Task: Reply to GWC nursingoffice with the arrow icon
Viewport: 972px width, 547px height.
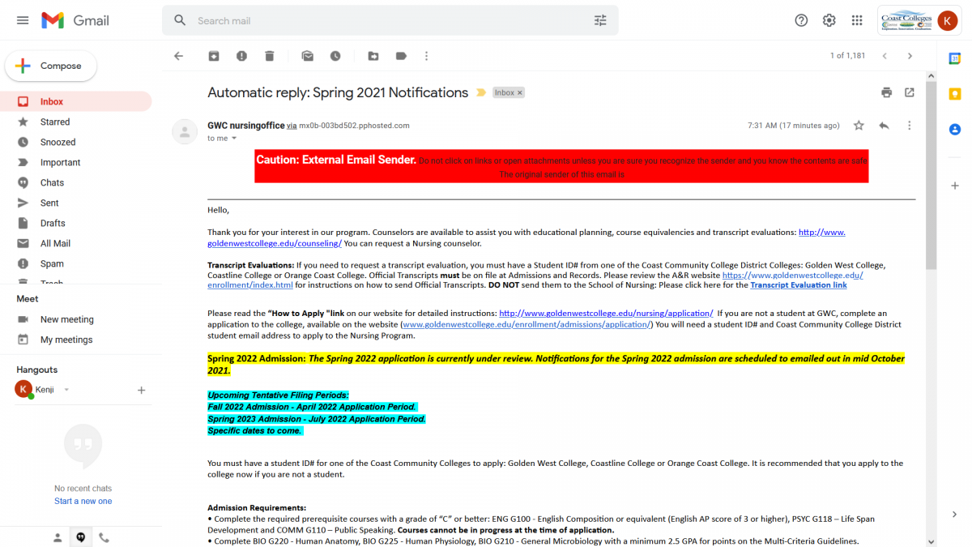Action: tap(884, 126)
